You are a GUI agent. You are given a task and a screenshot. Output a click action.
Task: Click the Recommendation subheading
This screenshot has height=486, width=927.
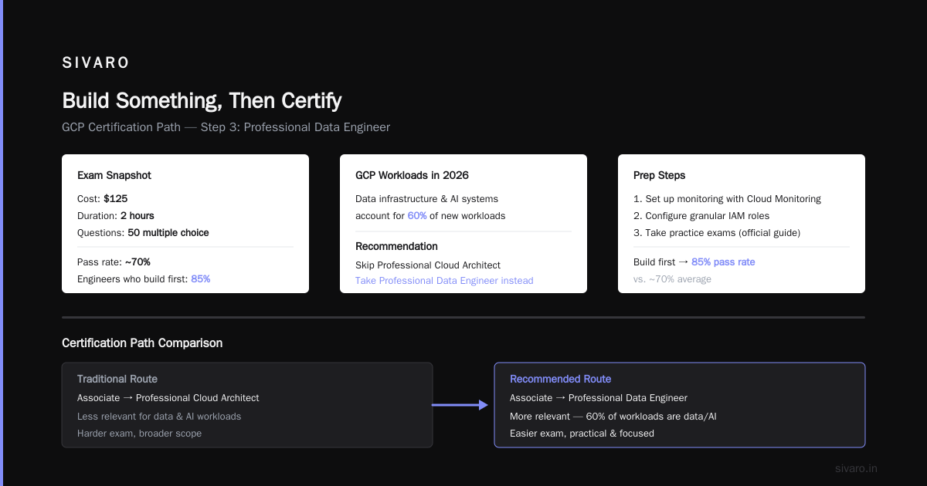point(396,246)
